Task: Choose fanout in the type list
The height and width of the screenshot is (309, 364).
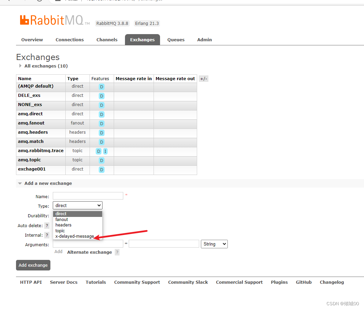Action: pos(78,220)
